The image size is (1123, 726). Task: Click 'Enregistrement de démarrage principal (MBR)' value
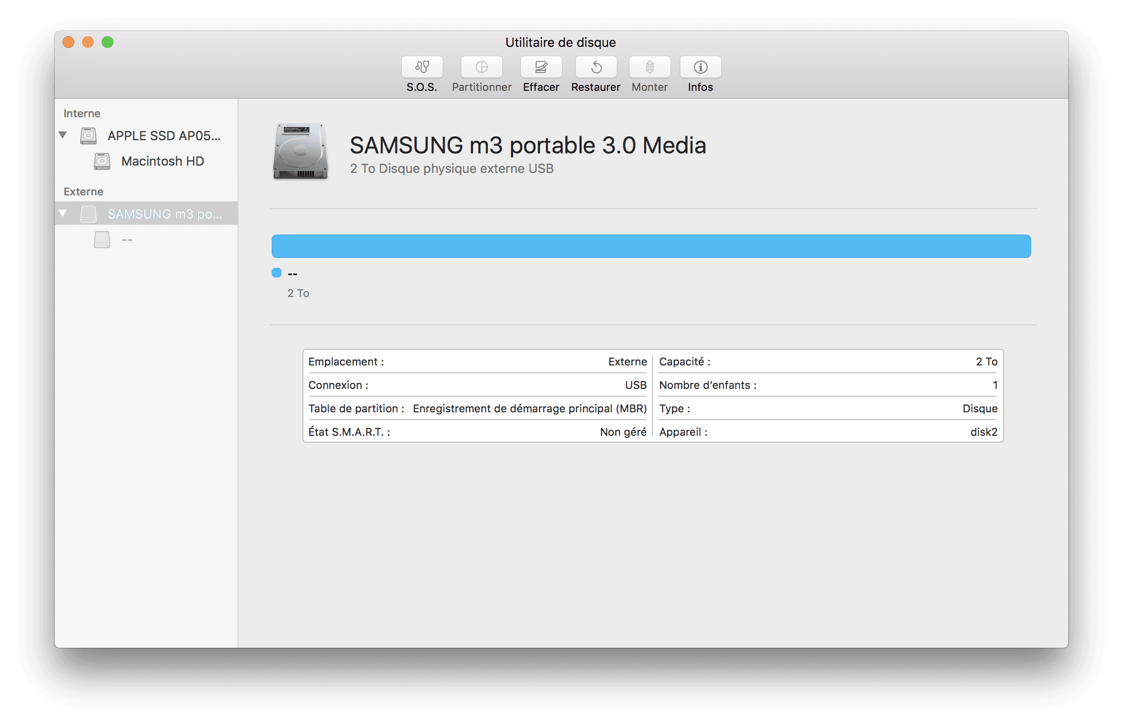[x=530, y=408]
